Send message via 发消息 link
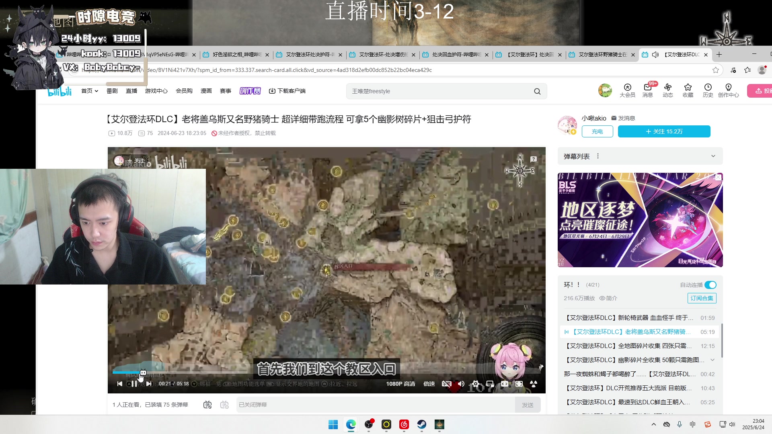This screenshot has width=772, height=434. pos(623,118)
